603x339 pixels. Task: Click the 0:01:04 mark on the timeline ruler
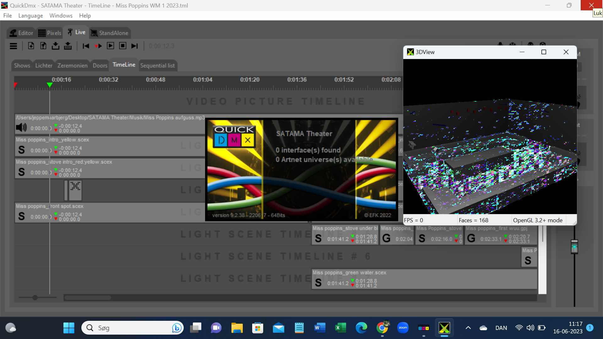pos(203,80)
